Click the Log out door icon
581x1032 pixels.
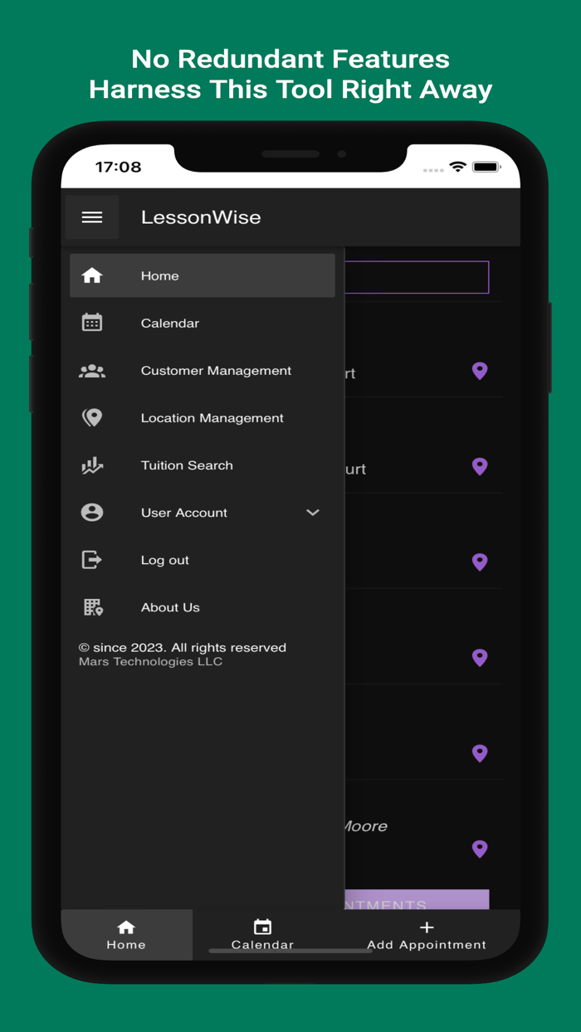coord(92,560)
